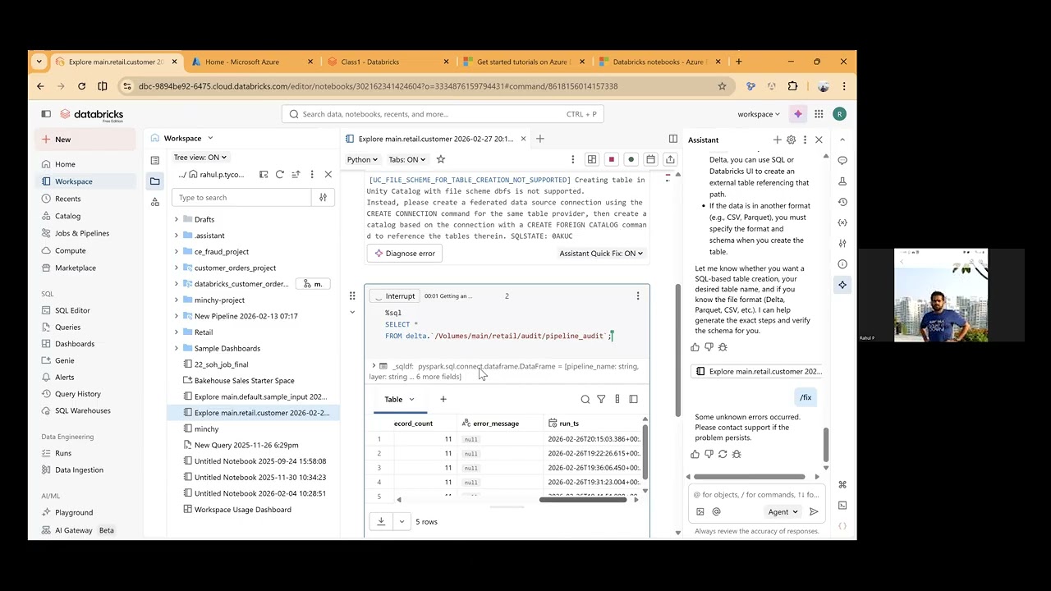The height and width of the screenshot is (591, 1051).
Task: Select the Explore main.retail.customer notebook tab
Action: (x=436, y=139)
